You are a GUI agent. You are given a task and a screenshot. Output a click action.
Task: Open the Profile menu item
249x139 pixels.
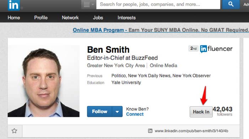tap(41, 17)
